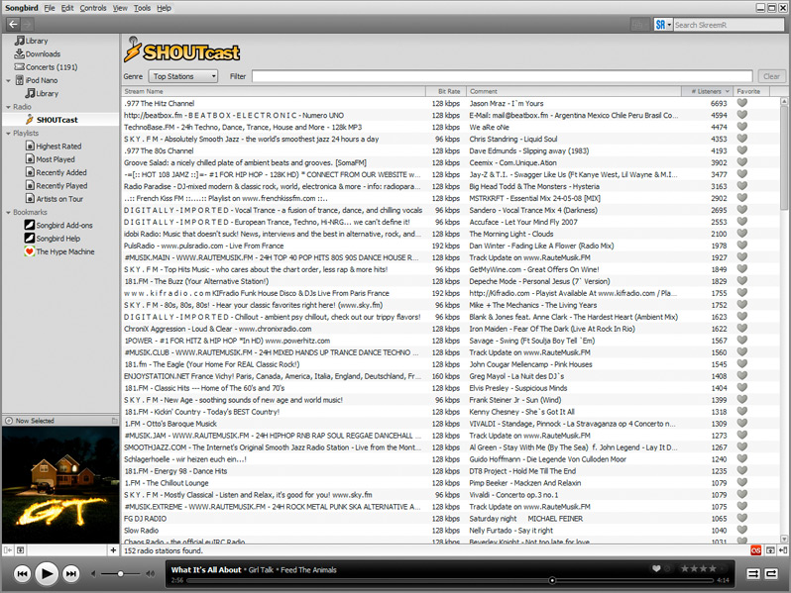Click the album art thumbnail
The width and height of the screenshot is (791, 593).
(x=60, y=484)
